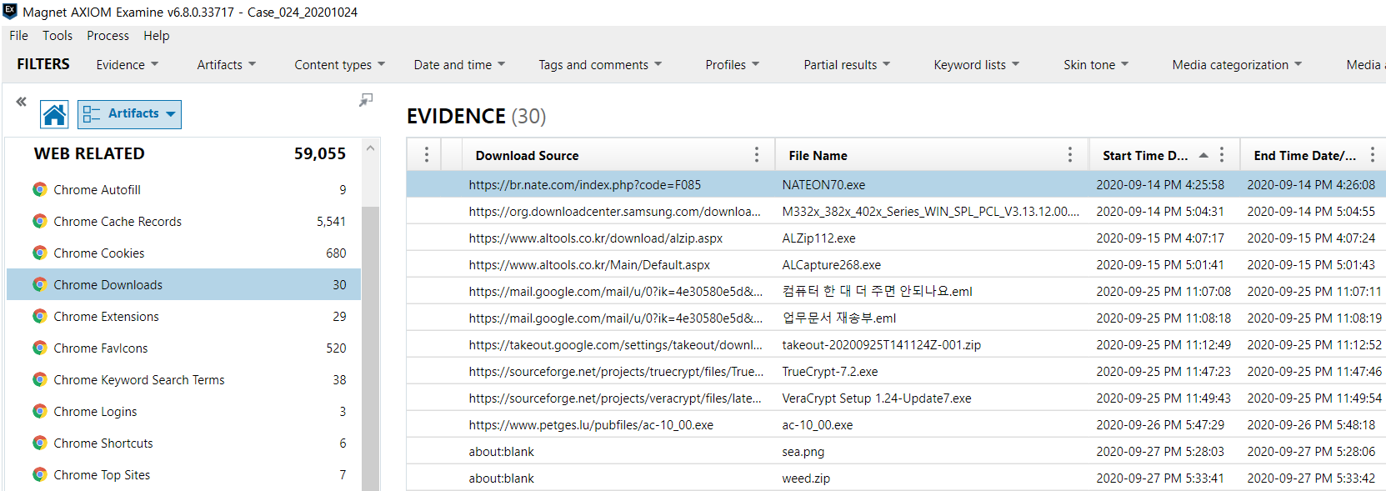Sort by File Name column header

point(818,155)
